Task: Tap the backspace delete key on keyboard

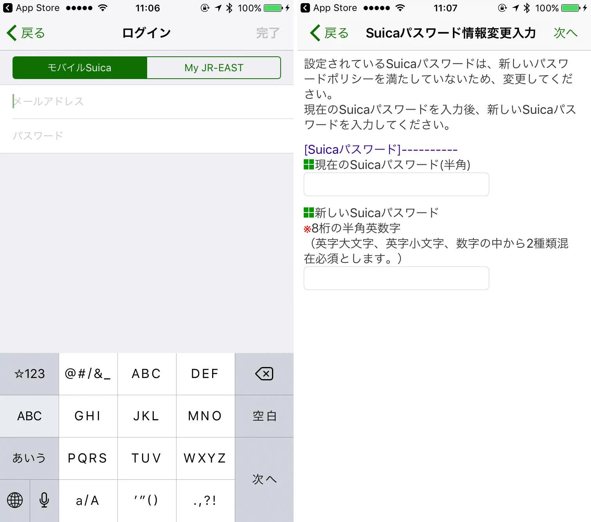Action: pos(264,374)
